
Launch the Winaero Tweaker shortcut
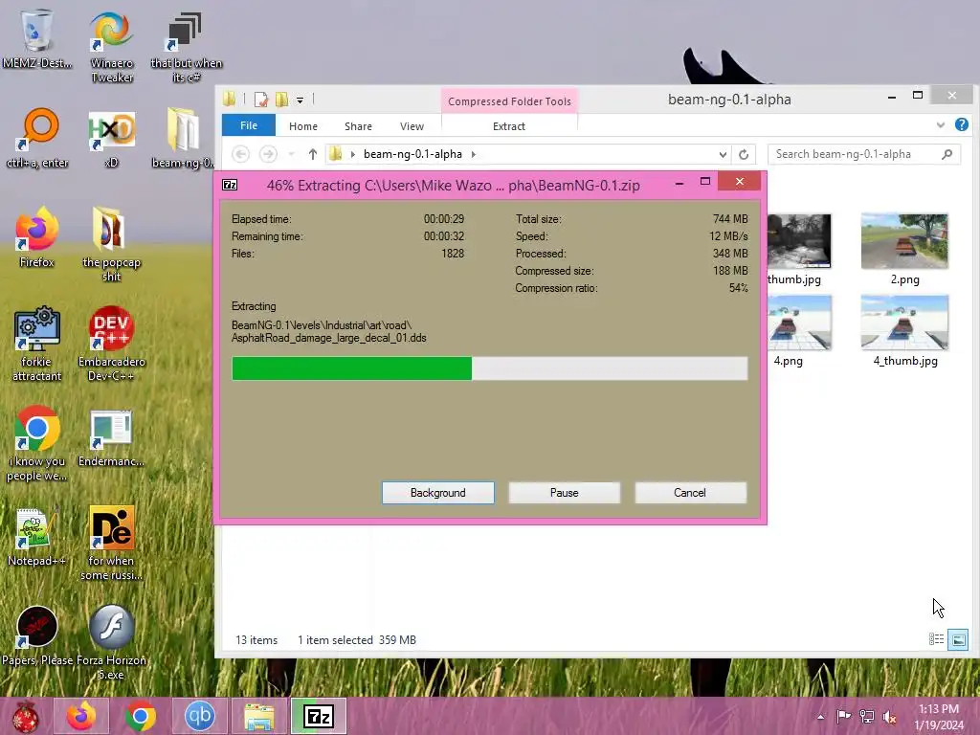[111, 30]
